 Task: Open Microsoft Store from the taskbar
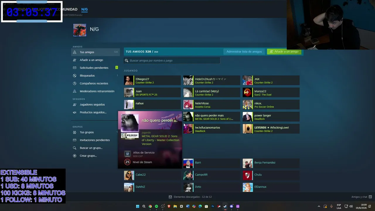[x=206, y=206]
